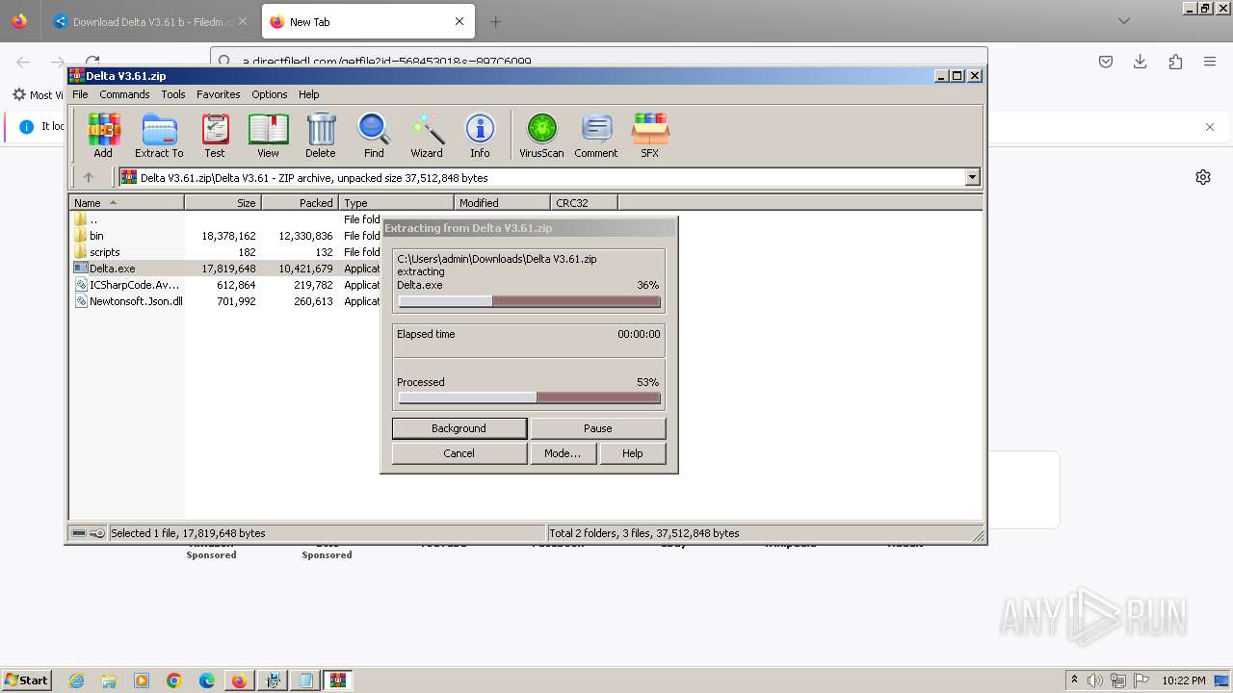Click the Pause extraction button
The height and width of the screenshot is (693, 1233).
click(x=597, y=428)
